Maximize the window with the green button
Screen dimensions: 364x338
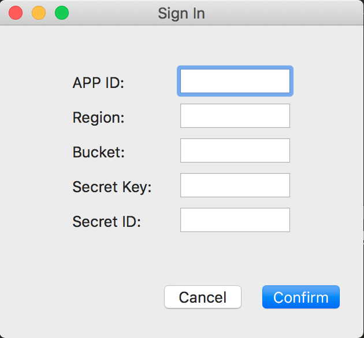pyautogui.click(x=62, y=13)
